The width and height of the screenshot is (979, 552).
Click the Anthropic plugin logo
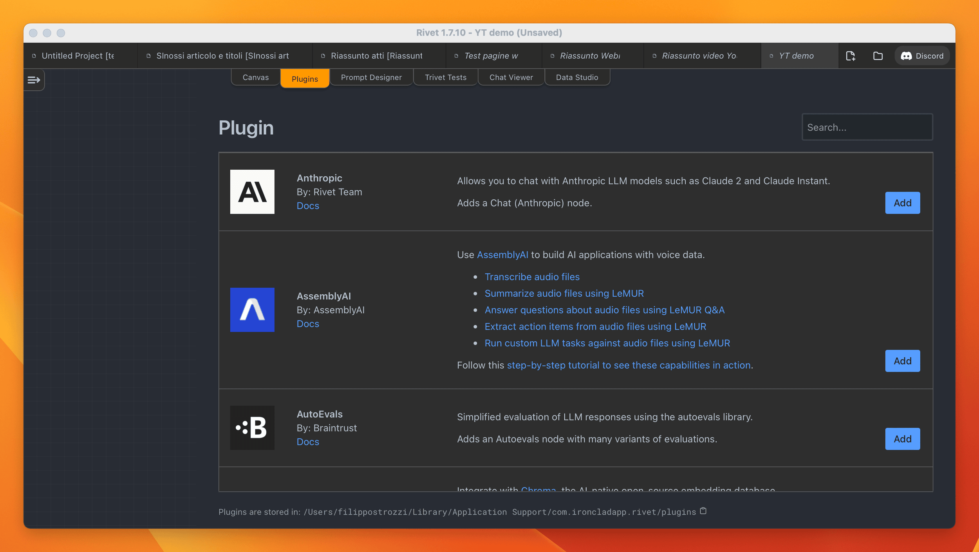pos(252,192)
